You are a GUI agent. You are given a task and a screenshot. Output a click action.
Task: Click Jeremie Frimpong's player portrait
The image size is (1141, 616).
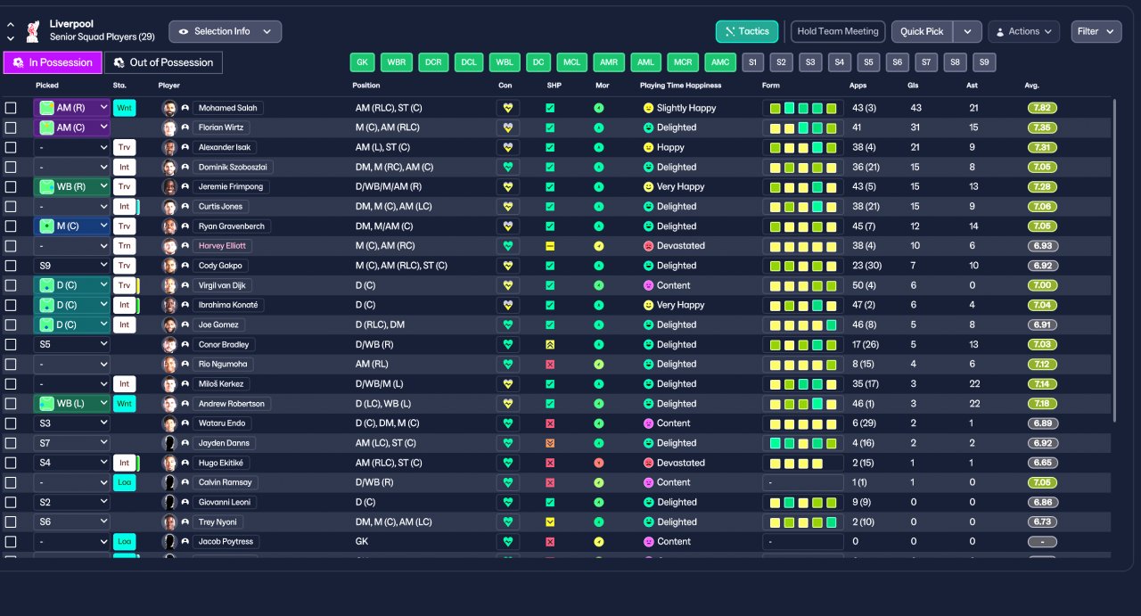click(x=169, y=187)
